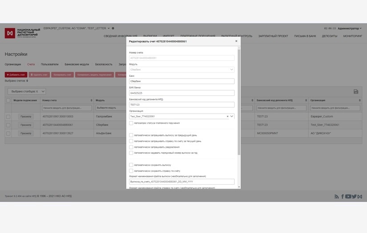Click Просмотр for account 40702810901300013927
This screenshot has width=367, height=233.
tap(26, 133)
